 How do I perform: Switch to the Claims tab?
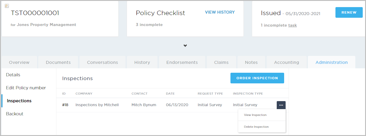click(221, 62)
